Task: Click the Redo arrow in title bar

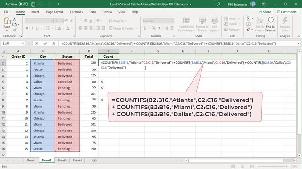Action: pos(49,4)
